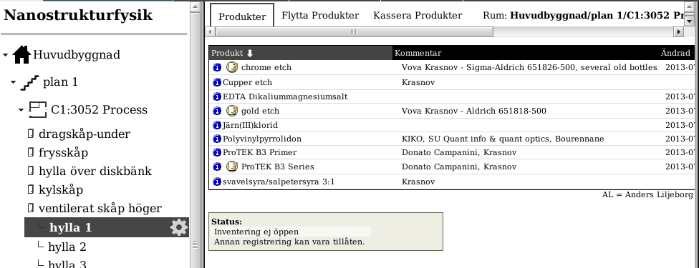This screenshot has height=268, width=699.
Task: Collapse the plan 1 tree node
Action: coord(13,82)
